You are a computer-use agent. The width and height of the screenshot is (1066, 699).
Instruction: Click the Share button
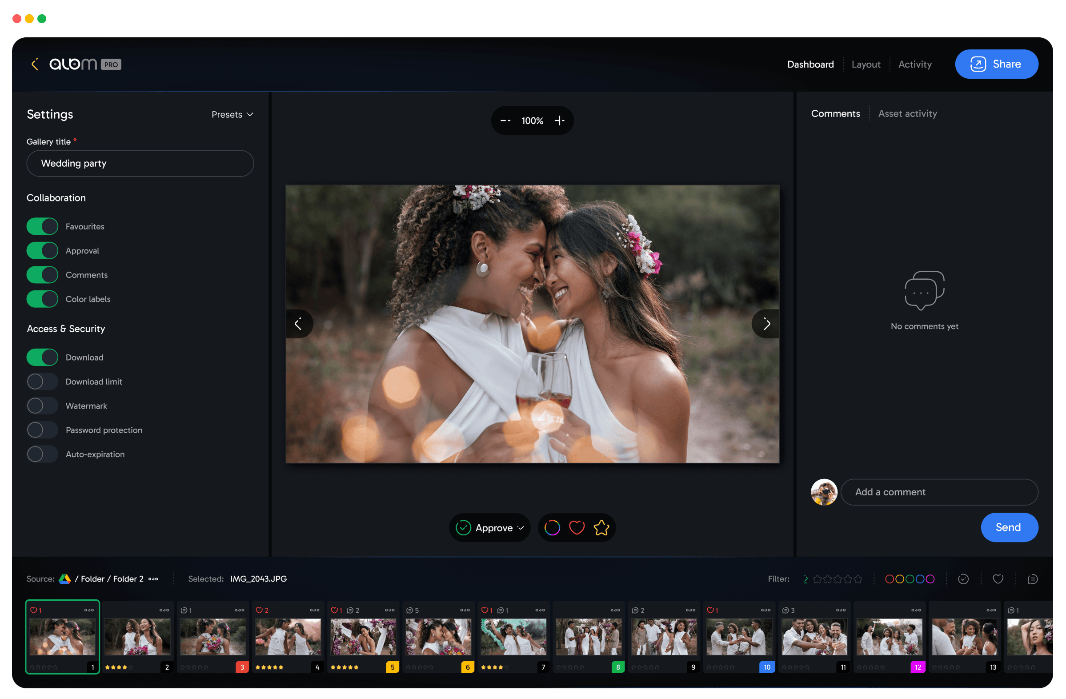(996, 64)
